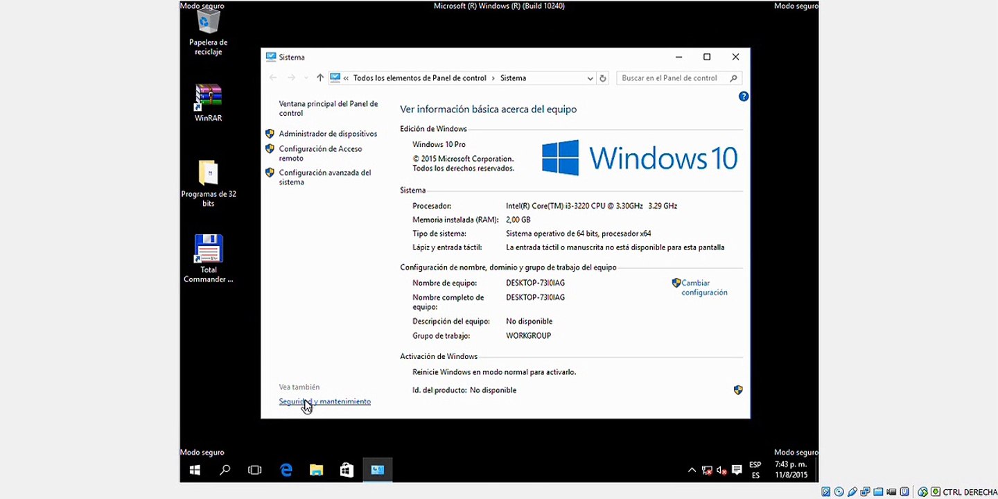Screen dimensions: 998x499
Task: Open the Seguridad y mantenimiento link
Action: 324,401
